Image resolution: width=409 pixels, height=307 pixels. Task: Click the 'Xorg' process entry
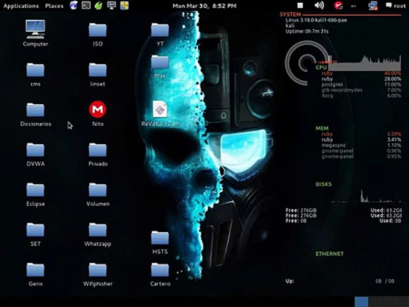(327, 96)
